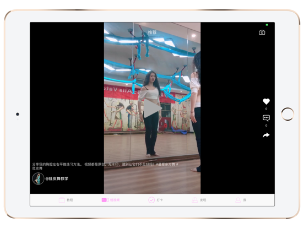The width and height of the screenshot is (304, 228).
Task: Open the 发现 discover tab
Action: click(199, 200)
